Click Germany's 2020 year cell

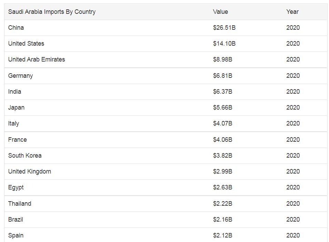coord(293,76)
